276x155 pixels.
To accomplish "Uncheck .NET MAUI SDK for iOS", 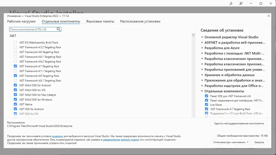I will point(15,90).
